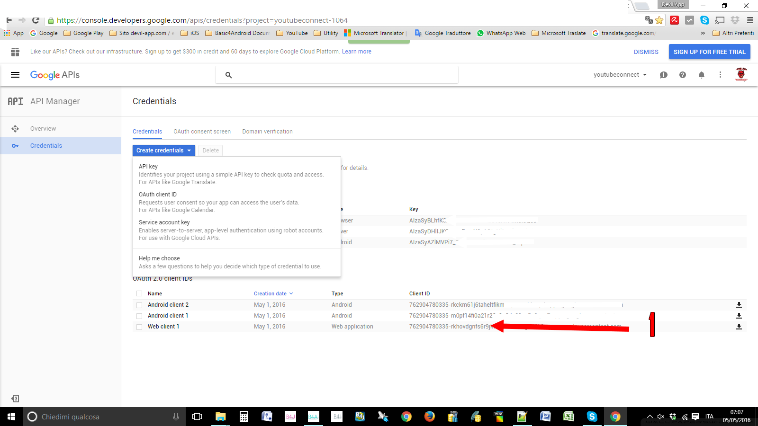Follow the Learn more link
This screenshot has width=758, height=426.
coord(357,52)
